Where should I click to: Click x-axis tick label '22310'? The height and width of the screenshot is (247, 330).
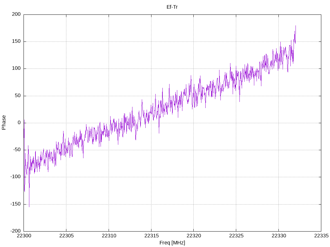(x=109, y=236)
